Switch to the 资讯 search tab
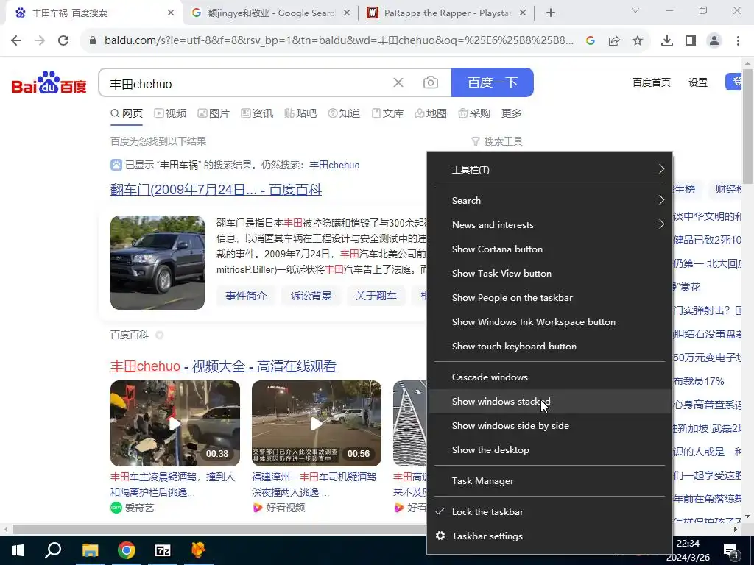 point(257,113)
